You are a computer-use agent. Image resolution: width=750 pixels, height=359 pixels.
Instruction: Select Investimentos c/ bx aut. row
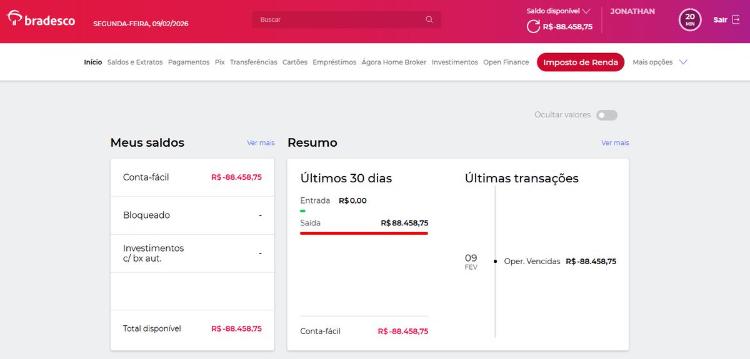pyautogui.click(x=192, y=253)
